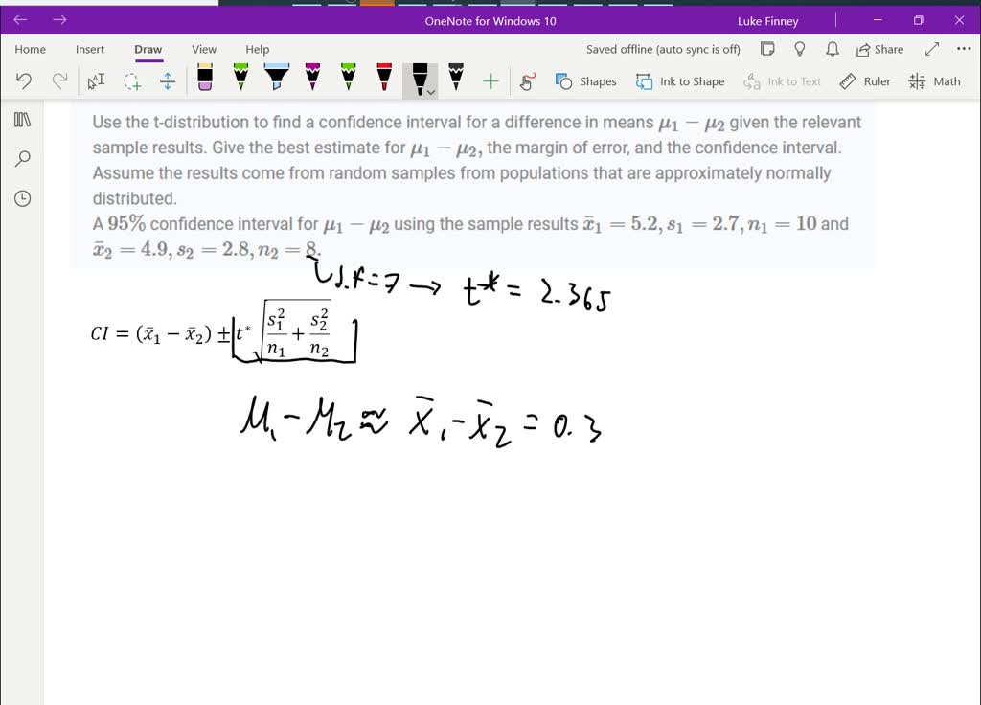Select the red pen
This screenshot has height=705, width=981.
tap(382, 80)
